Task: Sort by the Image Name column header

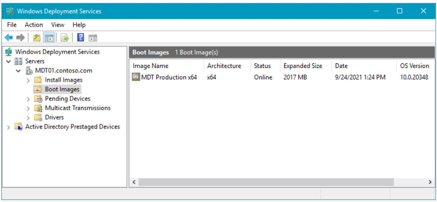Action: tap(151, 66)
